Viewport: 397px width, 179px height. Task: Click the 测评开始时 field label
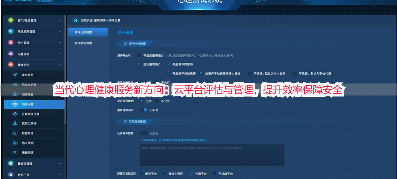click(x=124, y=56)
